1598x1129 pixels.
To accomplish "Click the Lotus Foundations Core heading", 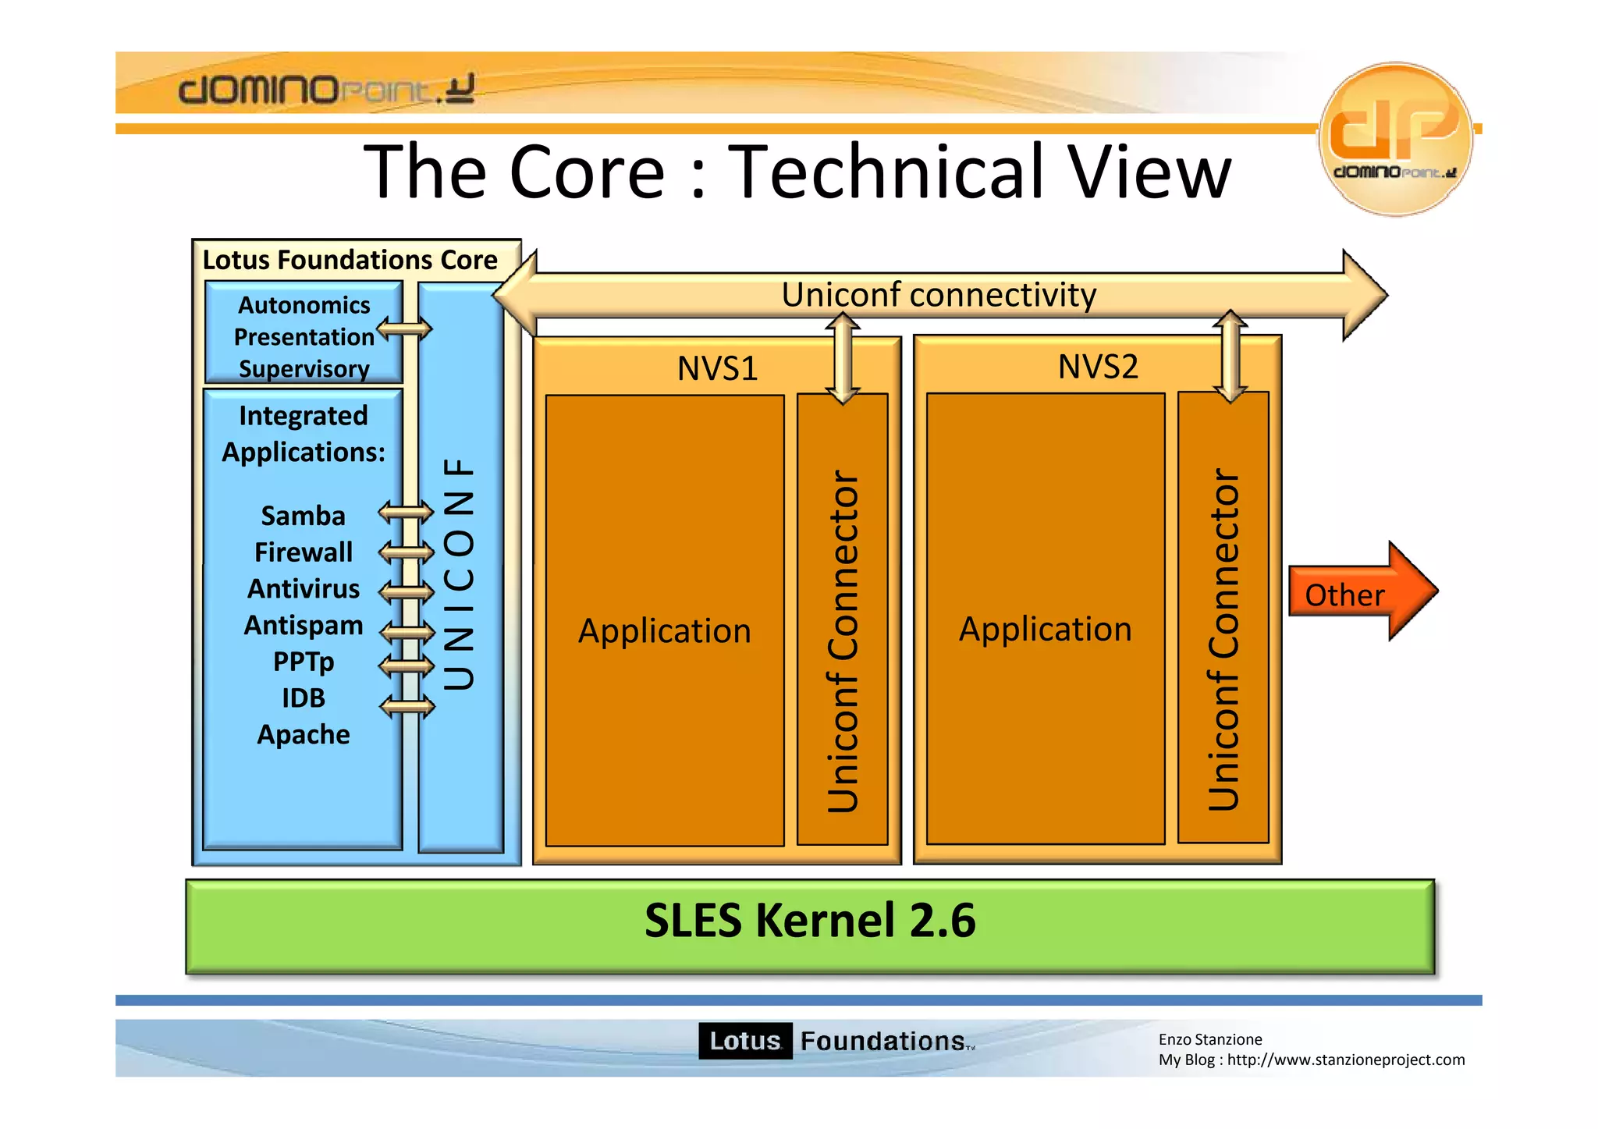I will point(350,260).
